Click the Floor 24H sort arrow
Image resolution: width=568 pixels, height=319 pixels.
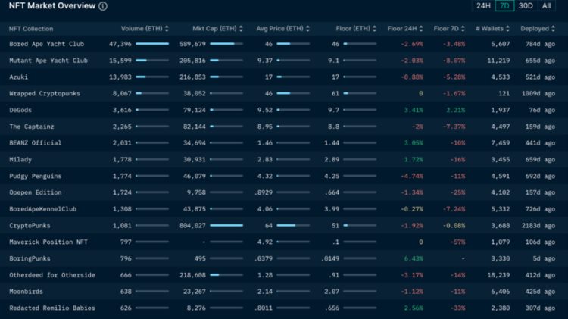(x=420, y=29)
